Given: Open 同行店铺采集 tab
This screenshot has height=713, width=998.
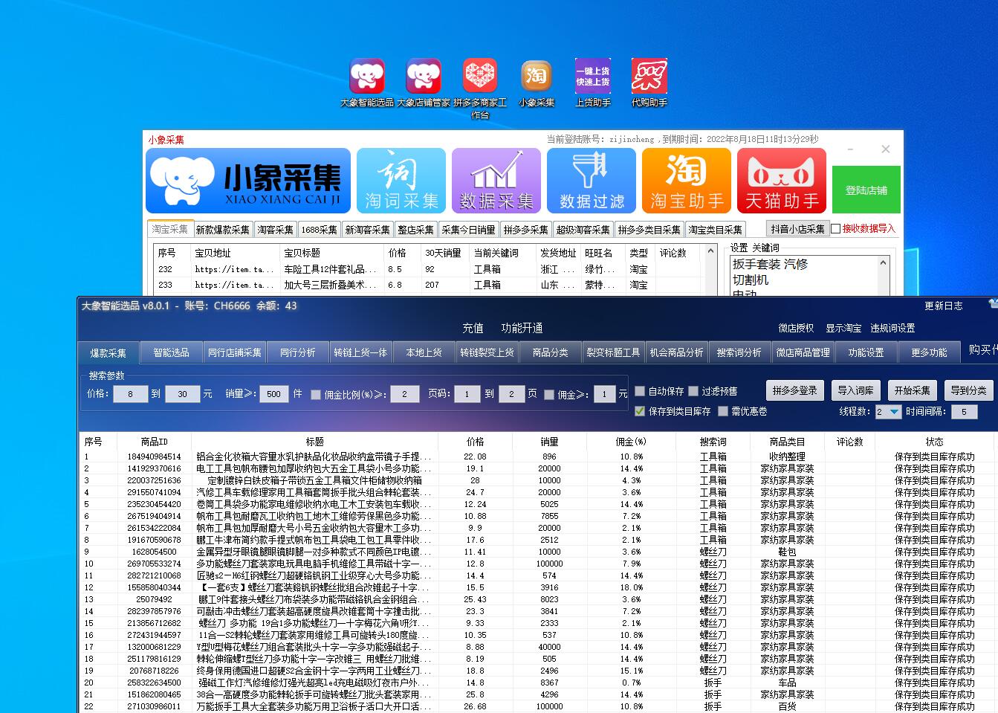Looking at the screenshot, I should (235, 352).
